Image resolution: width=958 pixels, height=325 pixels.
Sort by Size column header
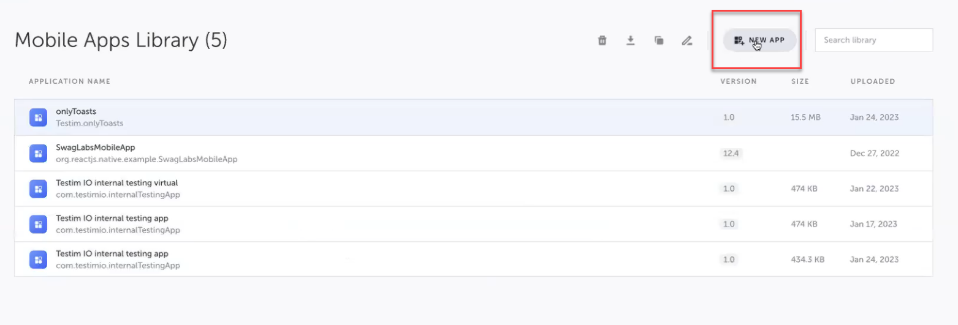(800, 81)
